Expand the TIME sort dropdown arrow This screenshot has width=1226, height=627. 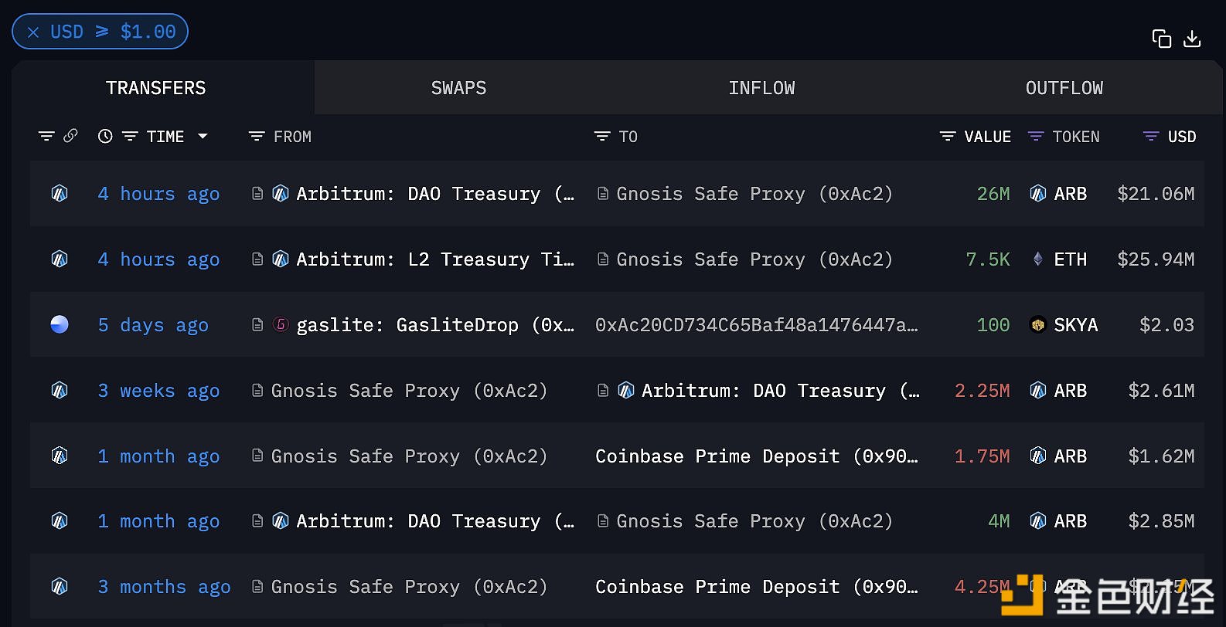tap(203, 136)
